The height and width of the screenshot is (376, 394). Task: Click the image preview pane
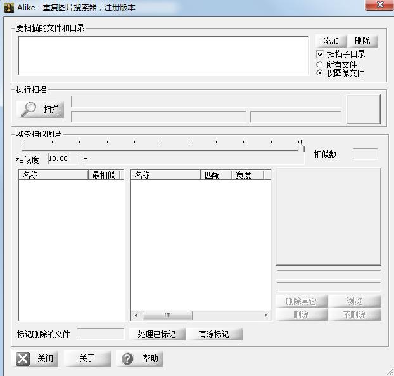[328, 217]
